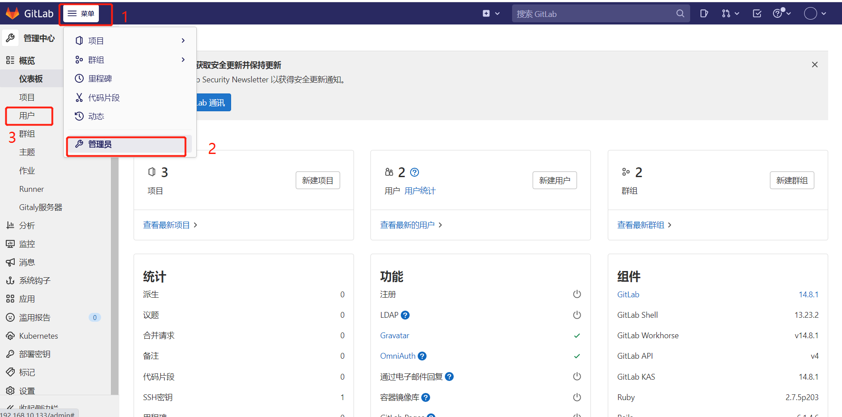842x417 pixels.
Task: Select 仪表板 in sidebar
Action: click(x=31, y=79)
